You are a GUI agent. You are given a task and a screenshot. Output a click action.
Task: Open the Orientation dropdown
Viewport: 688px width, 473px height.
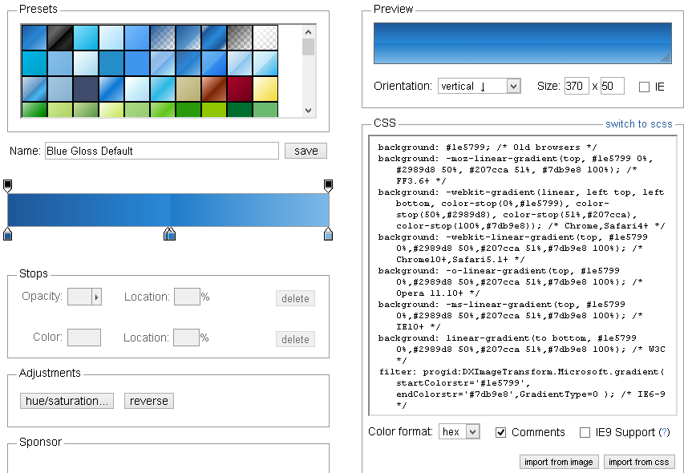point(480,86)
